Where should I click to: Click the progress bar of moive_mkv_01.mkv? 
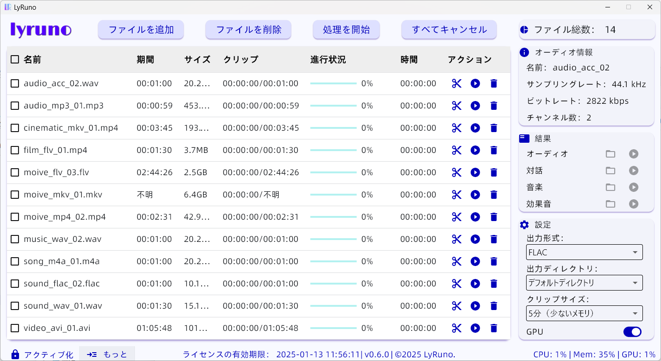pos(333,195)
